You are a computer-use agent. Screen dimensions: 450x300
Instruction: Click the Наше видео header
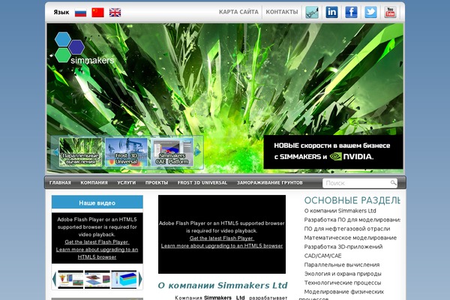(x=97, y=202)
